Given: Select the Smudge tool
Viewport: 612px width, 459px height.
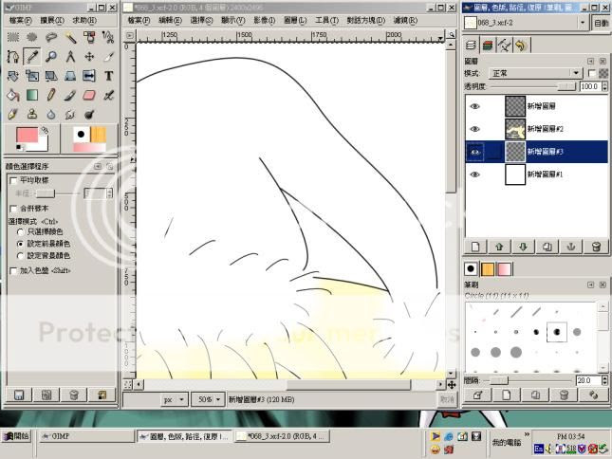Looking at the screenshot, I should click(70, 114).
